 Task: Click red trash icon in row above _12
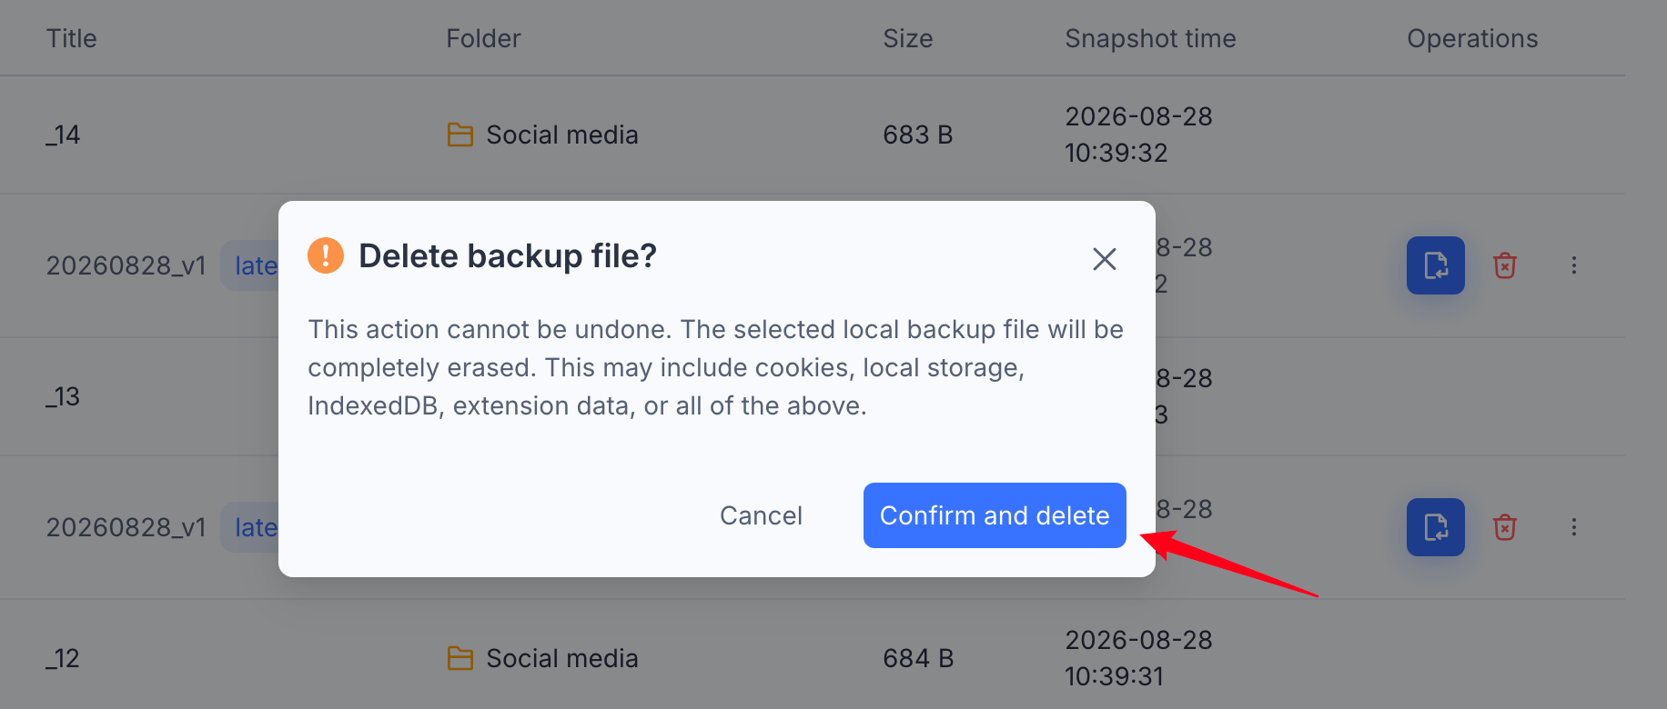coord(1505,527)
